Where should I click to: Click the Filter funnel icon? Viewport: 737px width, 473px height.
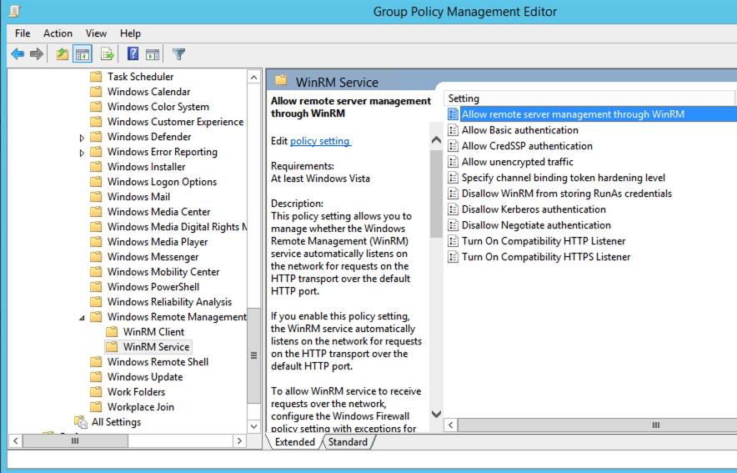[178, 54]
